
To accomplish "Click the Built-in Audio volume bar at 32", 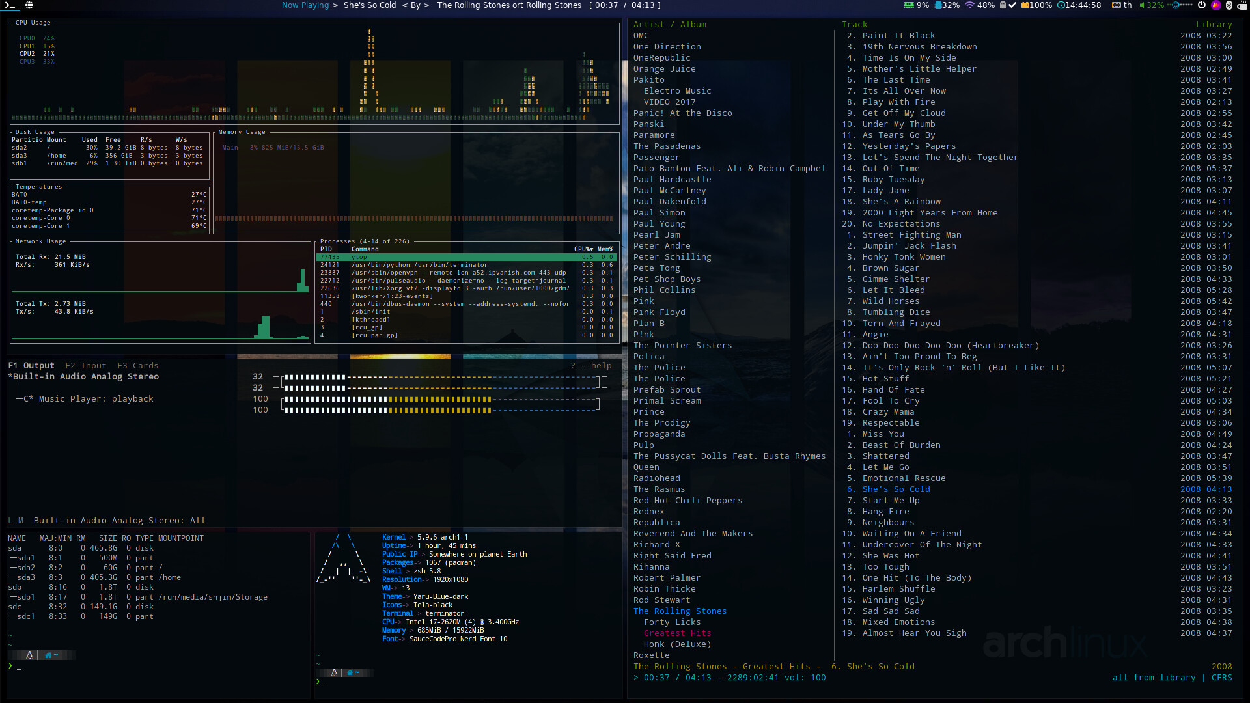I will point(440,383).
